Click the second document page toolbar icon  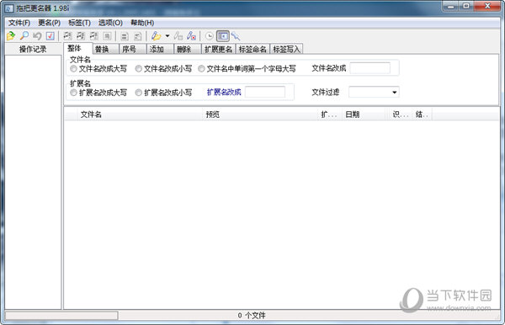[x=137, y=36]
